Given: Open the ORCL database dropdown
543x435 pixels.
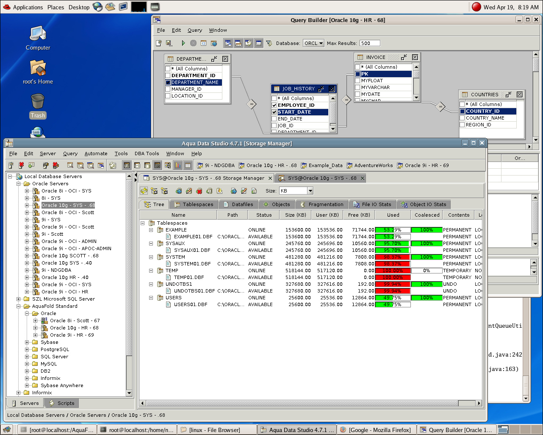Looking at the screenshot, I should [x=313, y=43].
